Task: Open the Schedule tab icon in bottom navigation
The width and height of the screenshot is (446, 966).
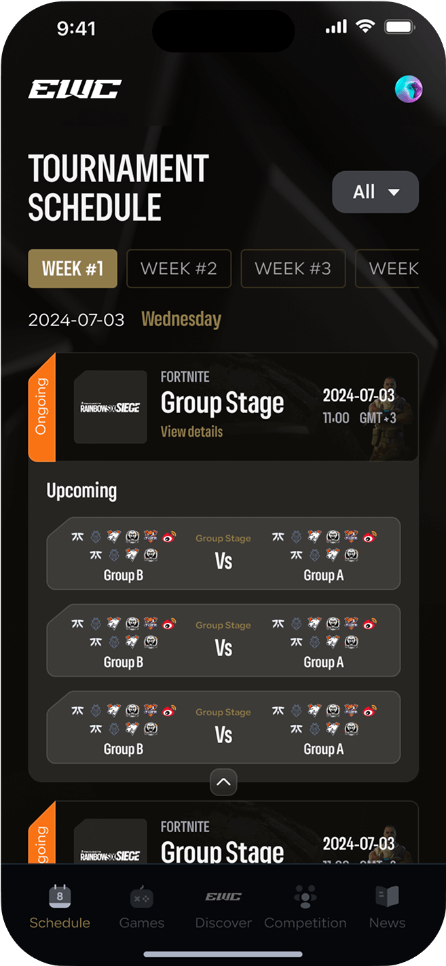Action: pyautogui.click(x=60, y=897)
